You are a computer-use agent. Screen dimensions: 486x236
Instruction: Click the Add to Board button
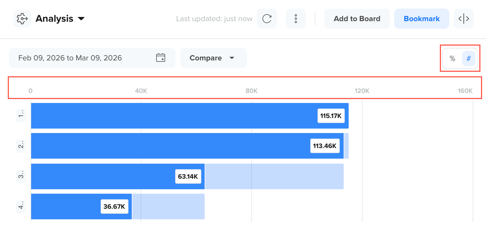357,19
